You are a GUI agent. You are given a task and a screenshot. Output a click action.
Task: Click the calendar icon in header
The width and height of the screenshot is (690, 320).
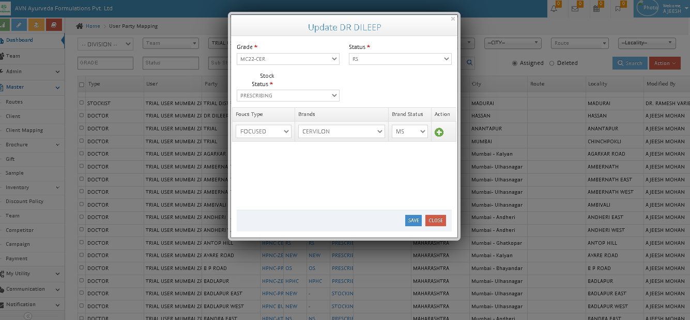pyautogui.click(x=596, y=8)
